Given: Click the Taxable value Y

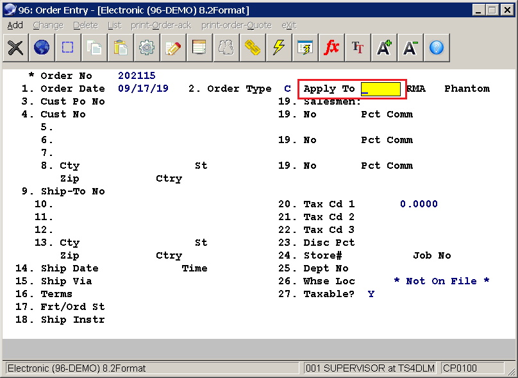Looking at the screenshot, I should coord(371,294).
